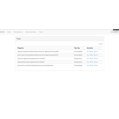This screenshot has height=119, width=119.
Task: Delete the Comunidad de propietarios question
Action: tap(96, 55)
